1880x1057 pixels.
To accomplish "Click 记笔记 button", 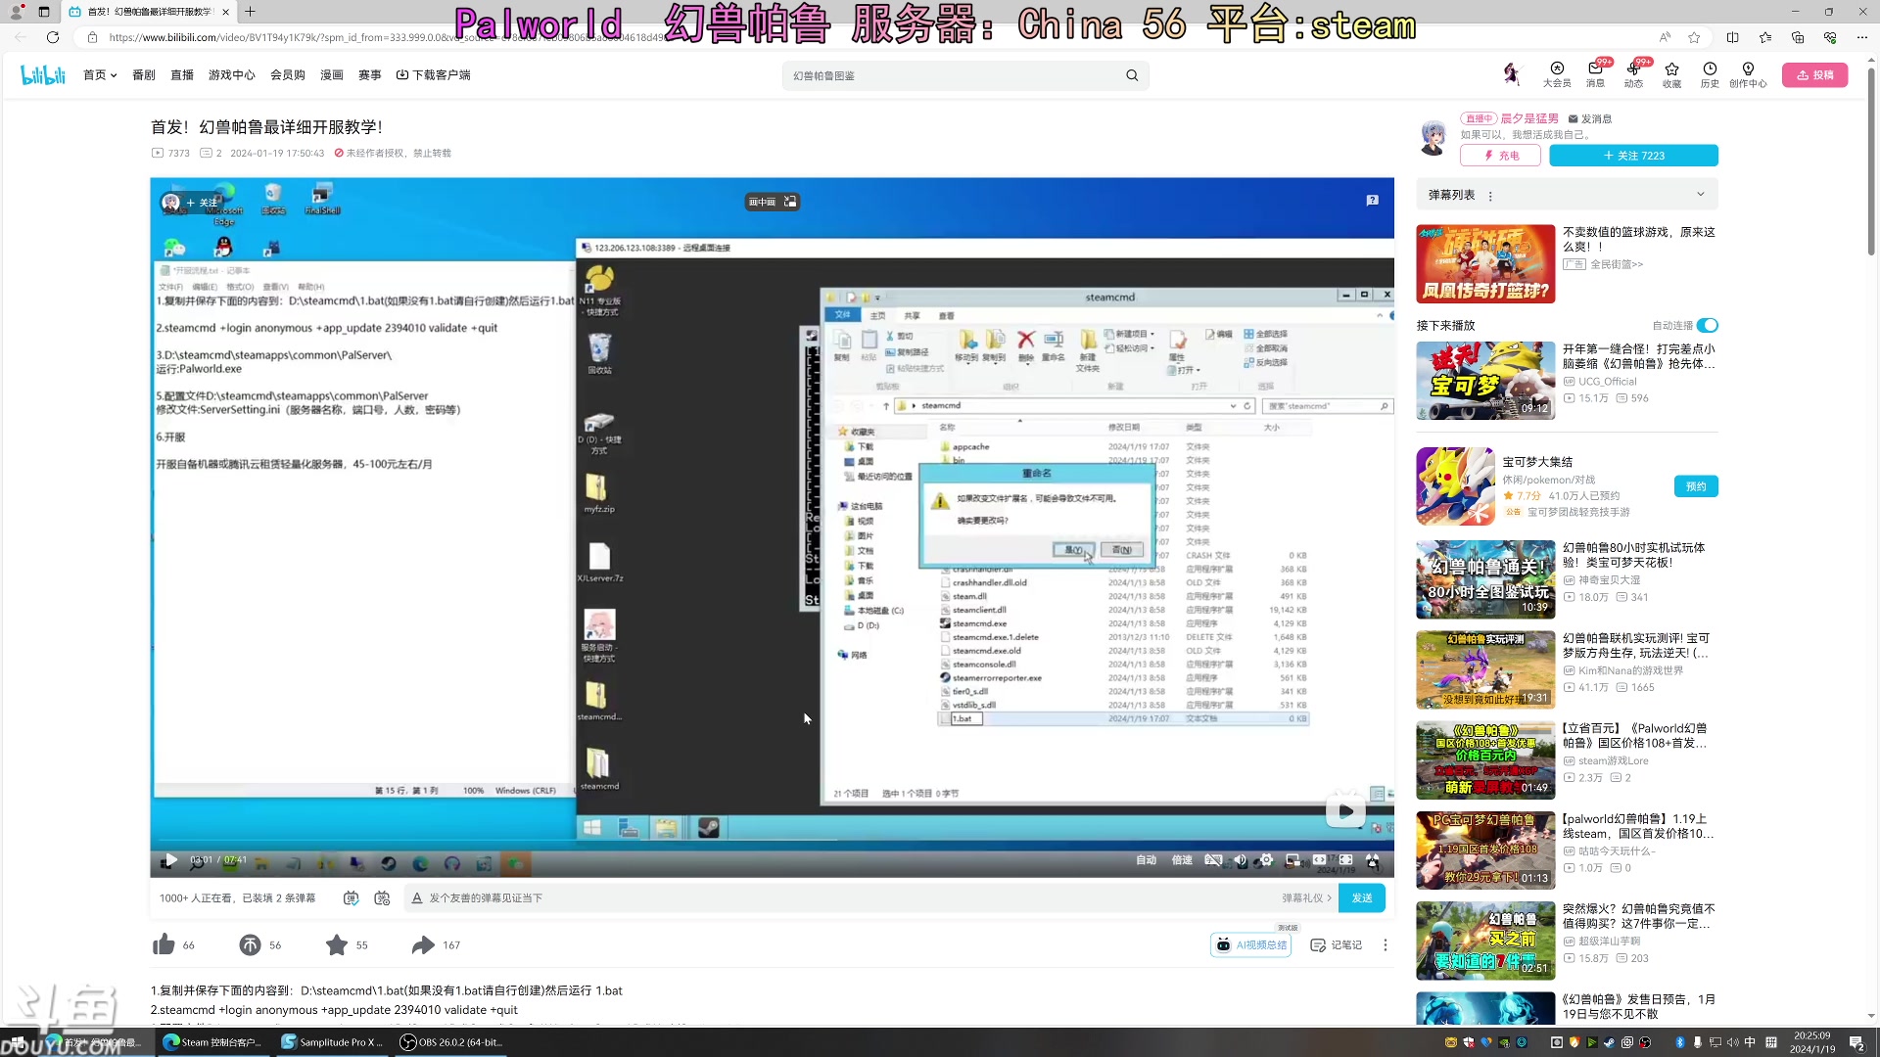I will (1336, 944).
